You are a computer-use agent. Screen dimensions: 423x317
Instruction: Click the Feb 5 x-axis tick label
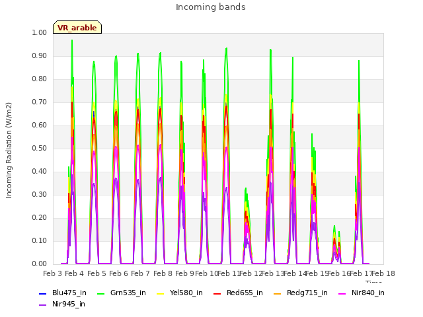96,273
